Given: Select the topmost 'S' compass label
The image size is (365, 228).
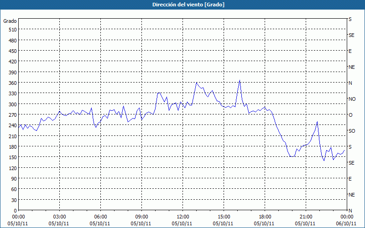Looking at the screenshot, I should [x=350, y=19].
